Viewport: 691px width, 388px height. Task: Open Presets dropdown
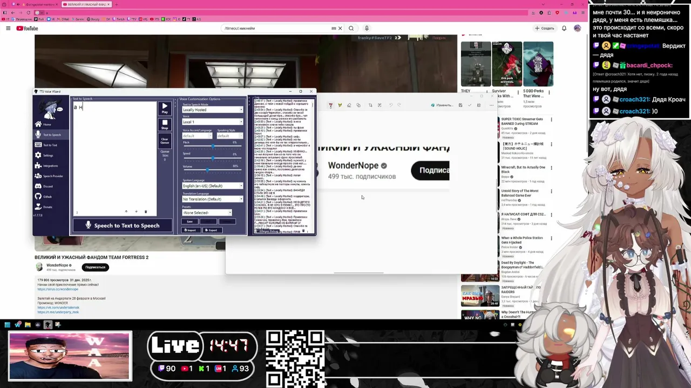(x=207, y=213)
